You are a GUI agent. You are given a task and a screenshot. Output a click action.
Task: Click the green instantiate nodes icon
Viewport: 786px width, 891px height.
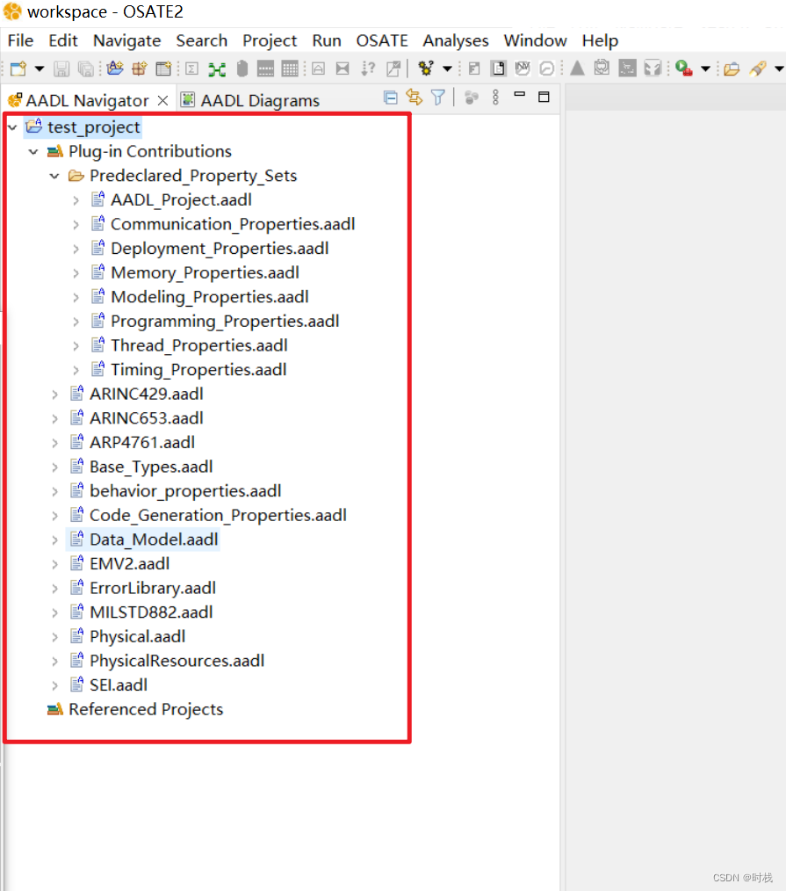[x=216, y=69]
